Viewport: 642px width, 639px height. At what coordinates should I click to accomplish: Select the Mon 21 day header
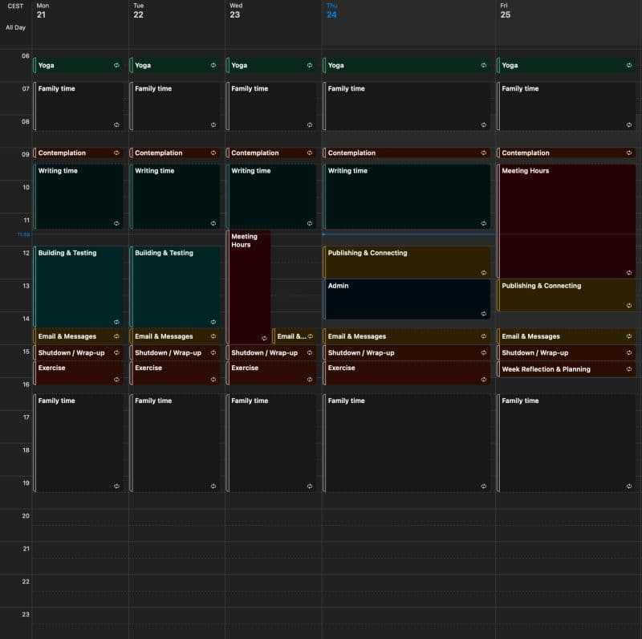pyautogui.click(x=42, y=11)
